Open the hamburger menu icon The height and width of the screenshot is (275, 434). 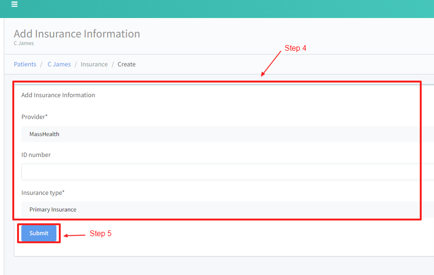tap(15, 5)
